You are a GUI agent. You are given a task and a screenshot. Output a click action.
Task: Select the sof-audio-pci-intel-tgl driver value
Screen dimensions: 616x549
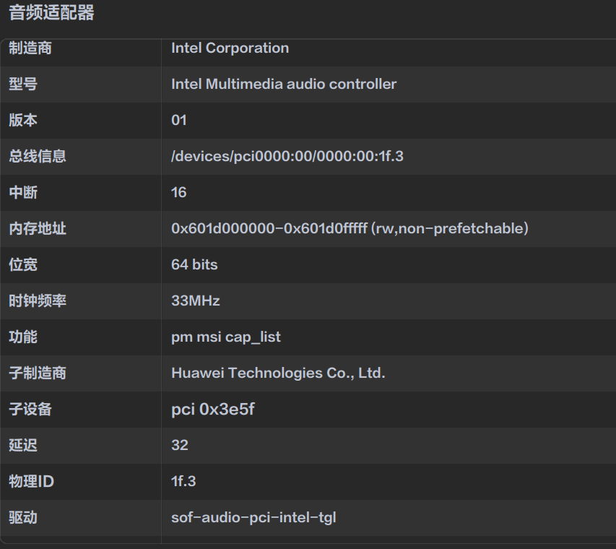253,518
